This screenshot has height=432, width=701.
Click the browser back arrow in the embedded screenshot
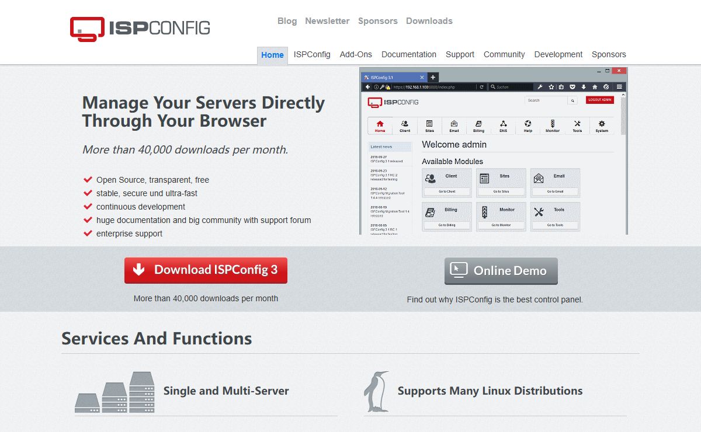[x=367, y=87]
